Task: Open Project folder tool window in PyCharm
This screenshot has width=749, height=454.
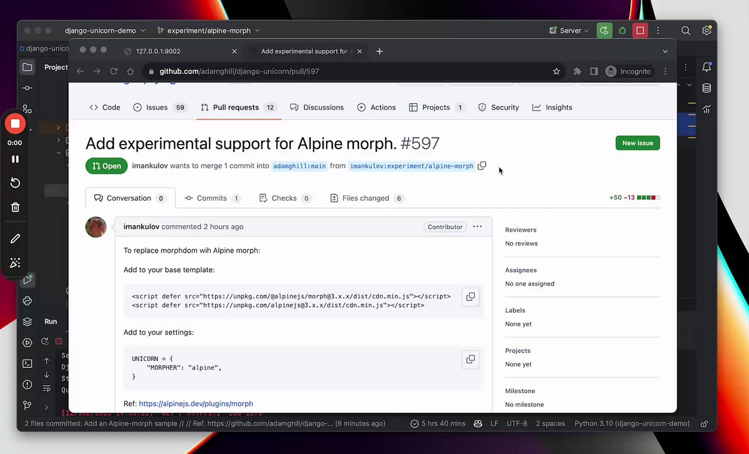Action: (27, 67)
